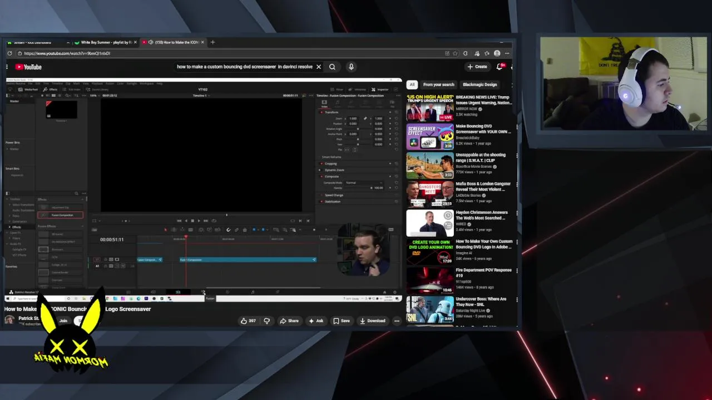
Task: Toggle the Cropping section enable dot
Action: tap(322, 164)
